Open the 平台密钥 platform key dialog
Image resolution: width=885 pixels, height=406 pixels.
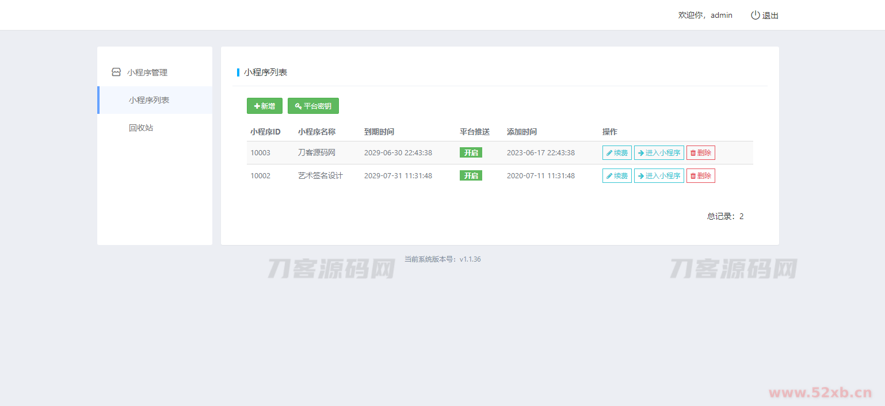coord(313,106)
